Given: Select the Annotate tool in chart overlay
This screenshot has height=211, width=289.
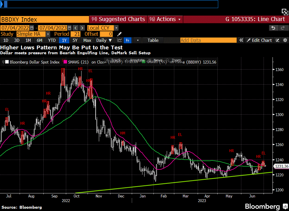Looking at the screenshot, I should 135,60.
